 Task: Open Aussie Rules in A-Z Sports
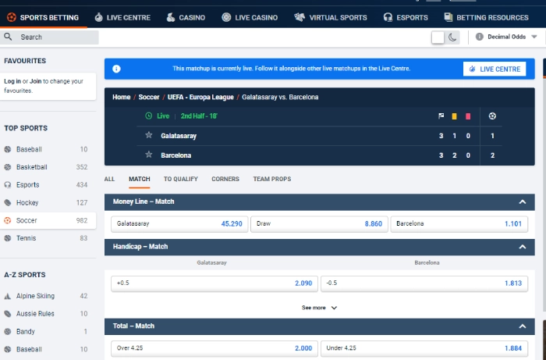pyautogui.click(x=48, y=314)
